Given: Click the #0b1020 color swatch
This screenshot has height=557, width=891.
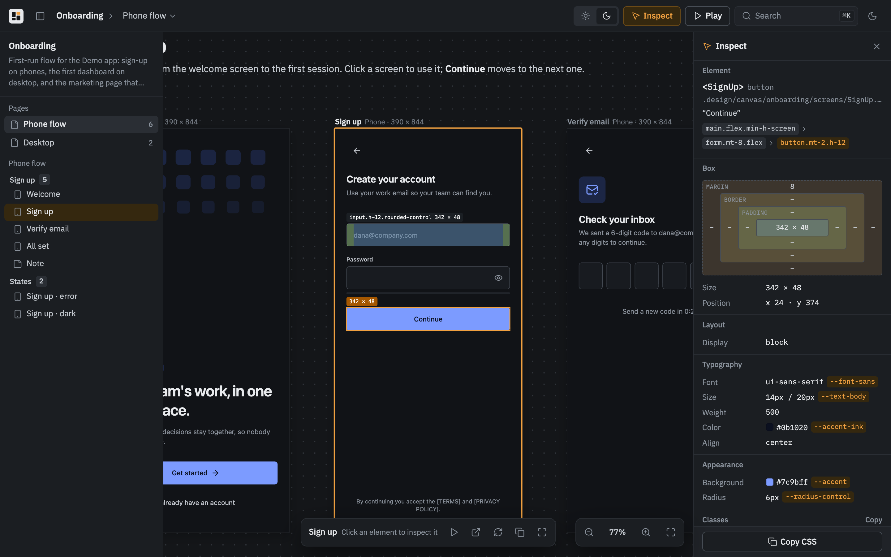Looking at the screenshot, I should pos(769,427).
